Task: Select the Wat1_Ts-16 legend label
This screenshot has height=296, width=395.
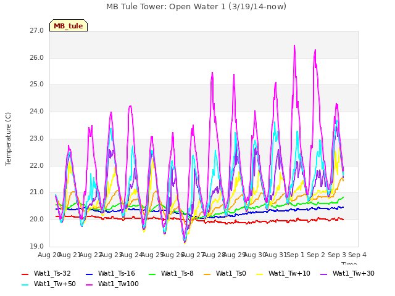Action: [x=117, y=273]
